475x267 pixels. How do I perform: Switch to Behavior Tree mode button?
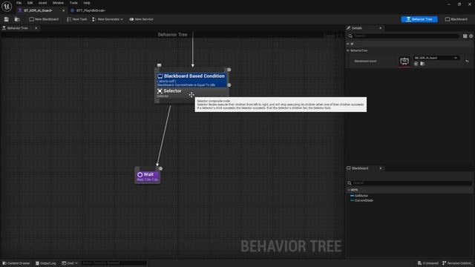point(419,19)
